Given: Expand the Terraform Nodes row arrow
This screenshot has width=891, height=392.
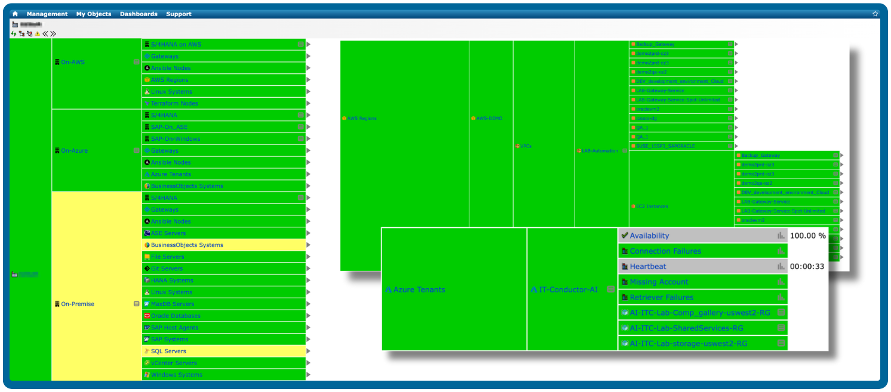Looking at the screenshot, I should [x=309, y=103].
